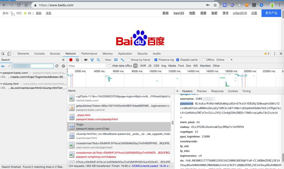Activate the inspect element picker icon
Screen dimensions: 284x169
[3, 53]
